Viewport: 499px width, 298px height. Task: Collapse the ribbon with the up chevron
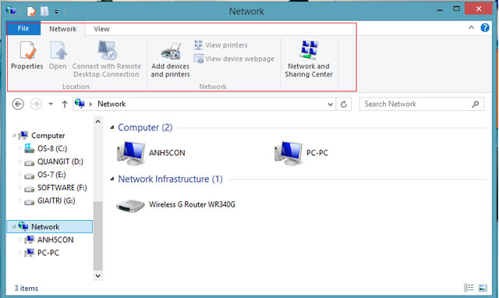[471, 28]
